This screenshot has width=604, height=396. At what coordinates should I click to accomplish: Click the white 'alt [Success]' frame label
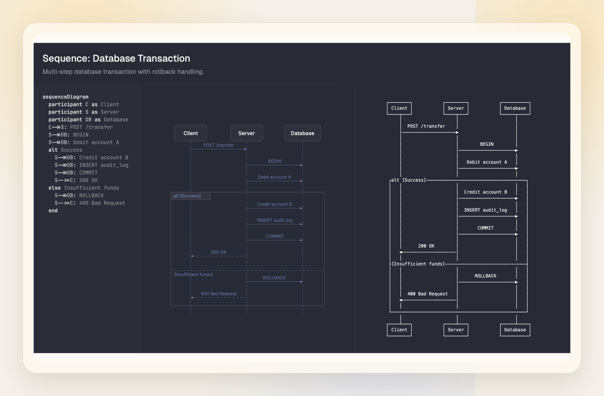tap(409, 180)
